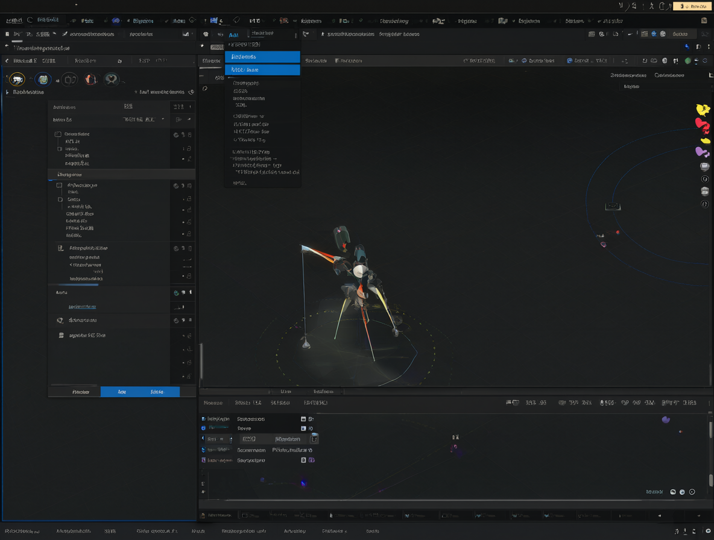The image size is (714, 540).
Task: Click the green circle icon in viewport header
Action: click(687, 60)
